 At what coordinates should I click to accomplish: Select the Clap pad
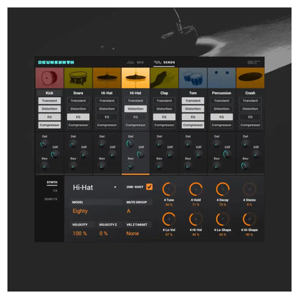164,78
